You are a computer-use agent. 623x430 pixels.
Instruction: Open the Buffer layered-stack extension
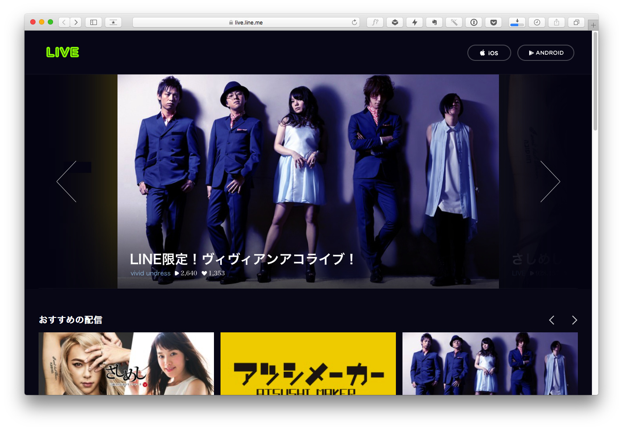tap(395, 22)
